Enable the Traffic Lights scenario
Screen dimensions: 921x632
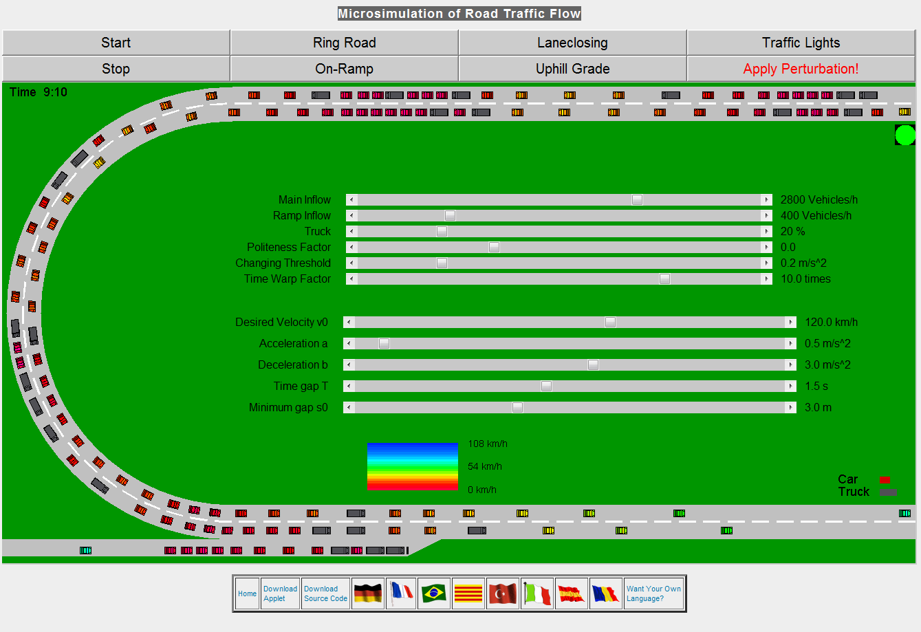(x=801, y=42)
